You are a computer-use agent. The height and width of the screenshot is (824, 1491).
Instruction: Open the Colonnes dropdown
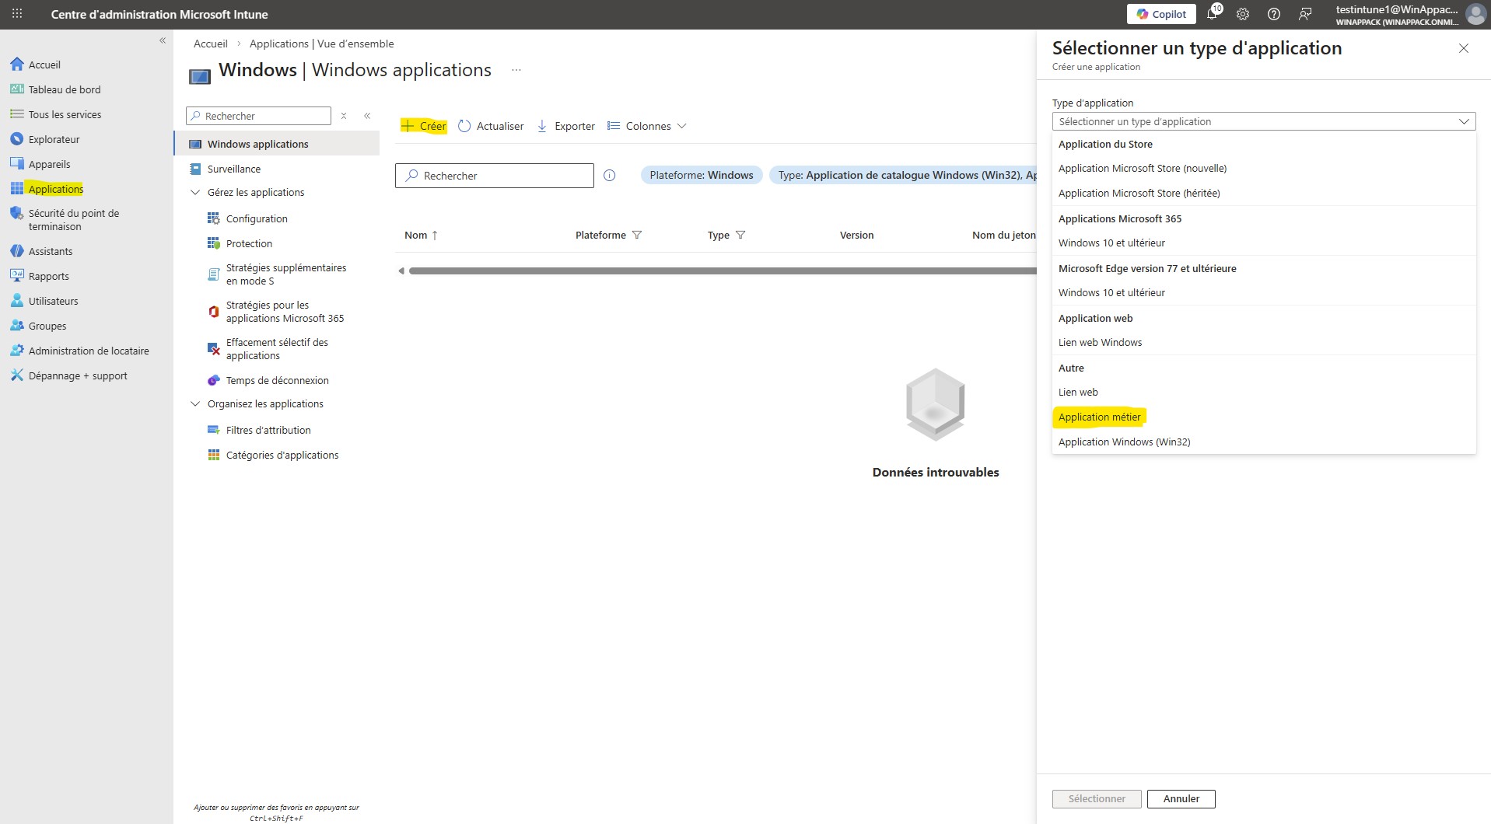coord(647,126)
